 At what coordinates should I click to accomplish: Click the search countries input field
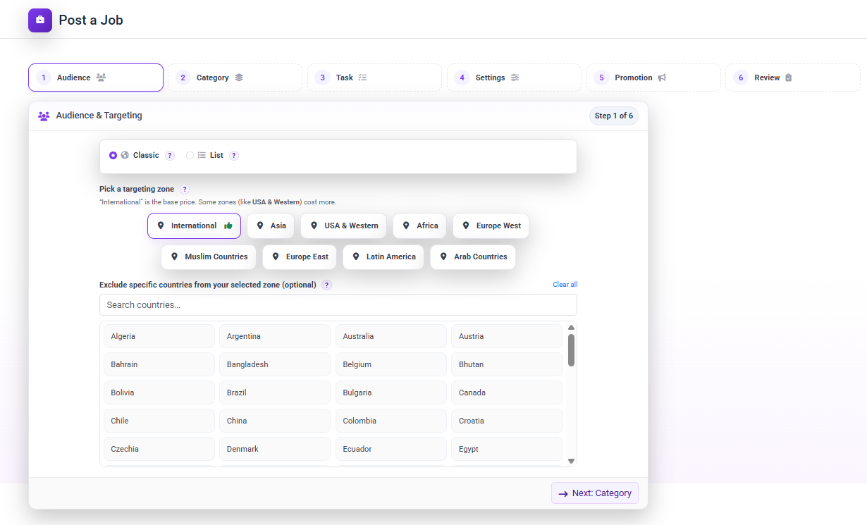[337, 304]
